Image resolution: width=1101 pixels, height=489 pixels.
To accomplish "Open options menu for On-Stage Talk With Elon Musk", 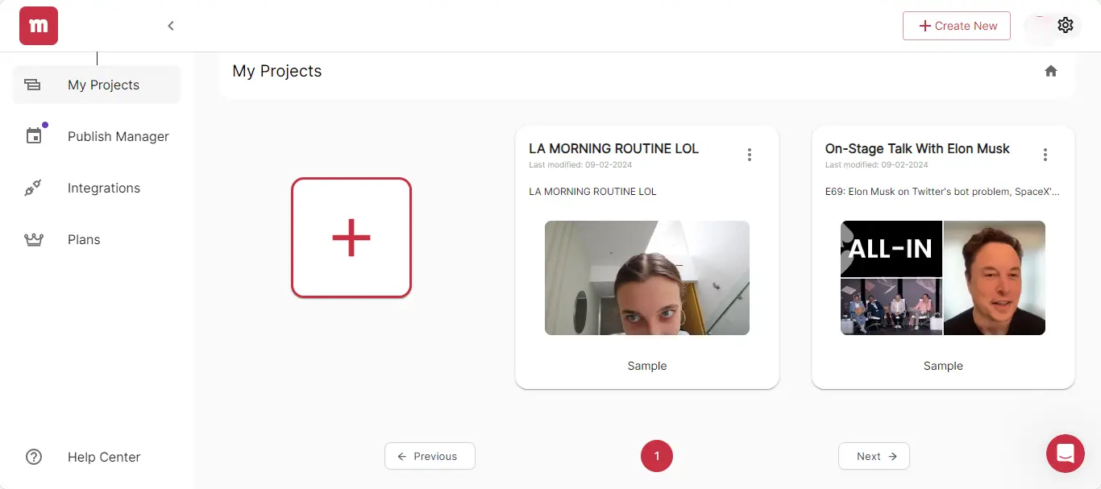I will (x=1045, y=155).
